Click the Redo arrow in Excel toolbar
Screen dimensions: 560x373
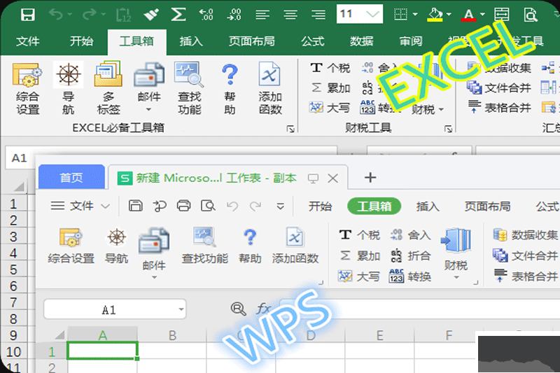[x=90, y=14]
